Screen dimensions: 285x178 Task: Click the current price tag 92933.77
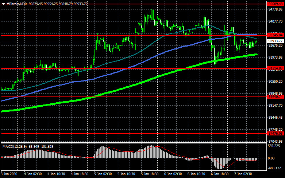point(276,41)
